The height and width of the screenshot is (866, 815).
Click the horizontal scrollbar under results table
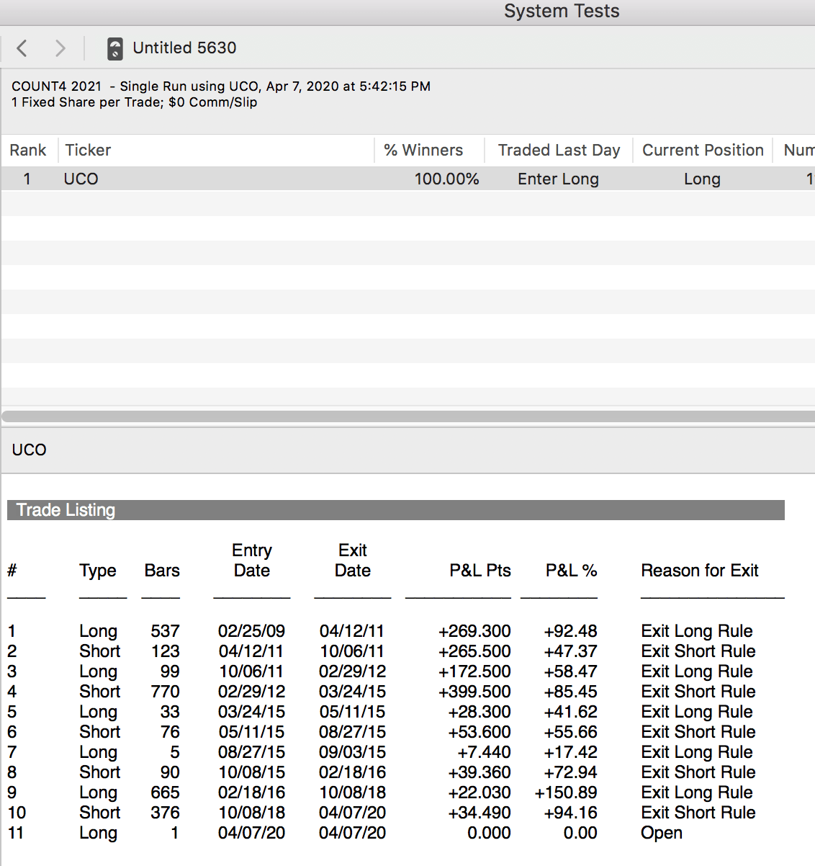(407, 416)
